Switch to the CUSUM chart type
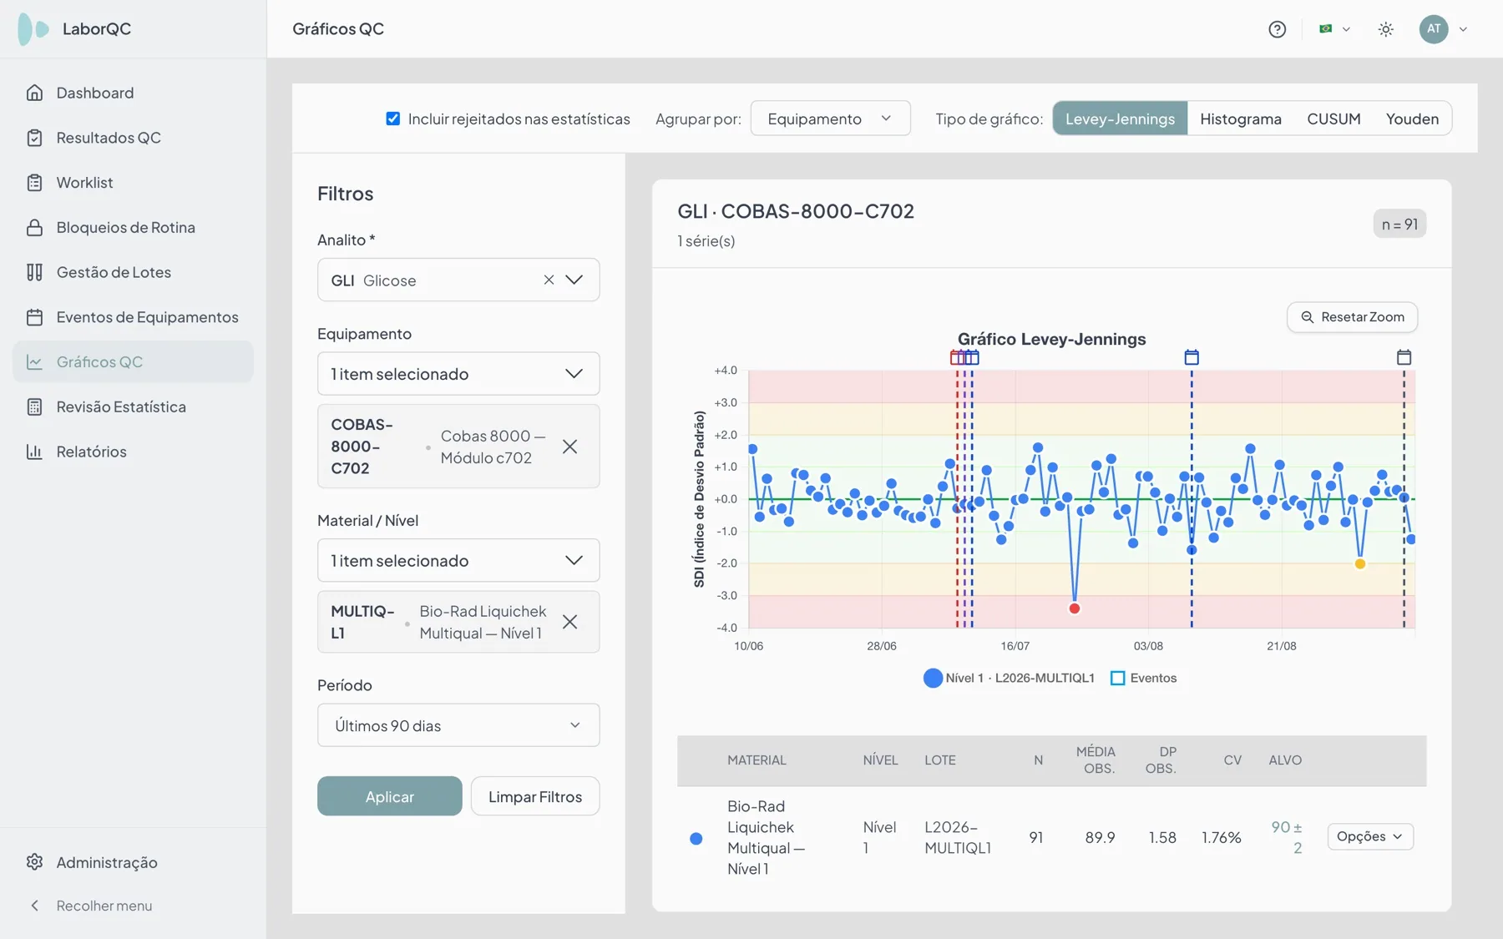Screen dimensions: 1503x939 point(1333,119)
